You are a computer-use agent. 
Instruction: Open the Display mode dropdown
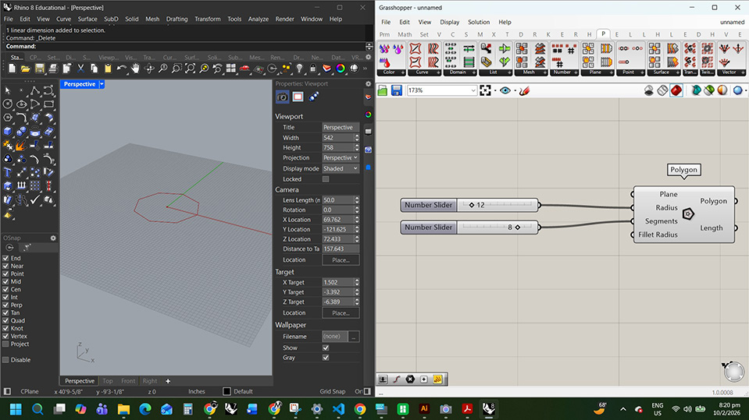click(x=341, y=168)
